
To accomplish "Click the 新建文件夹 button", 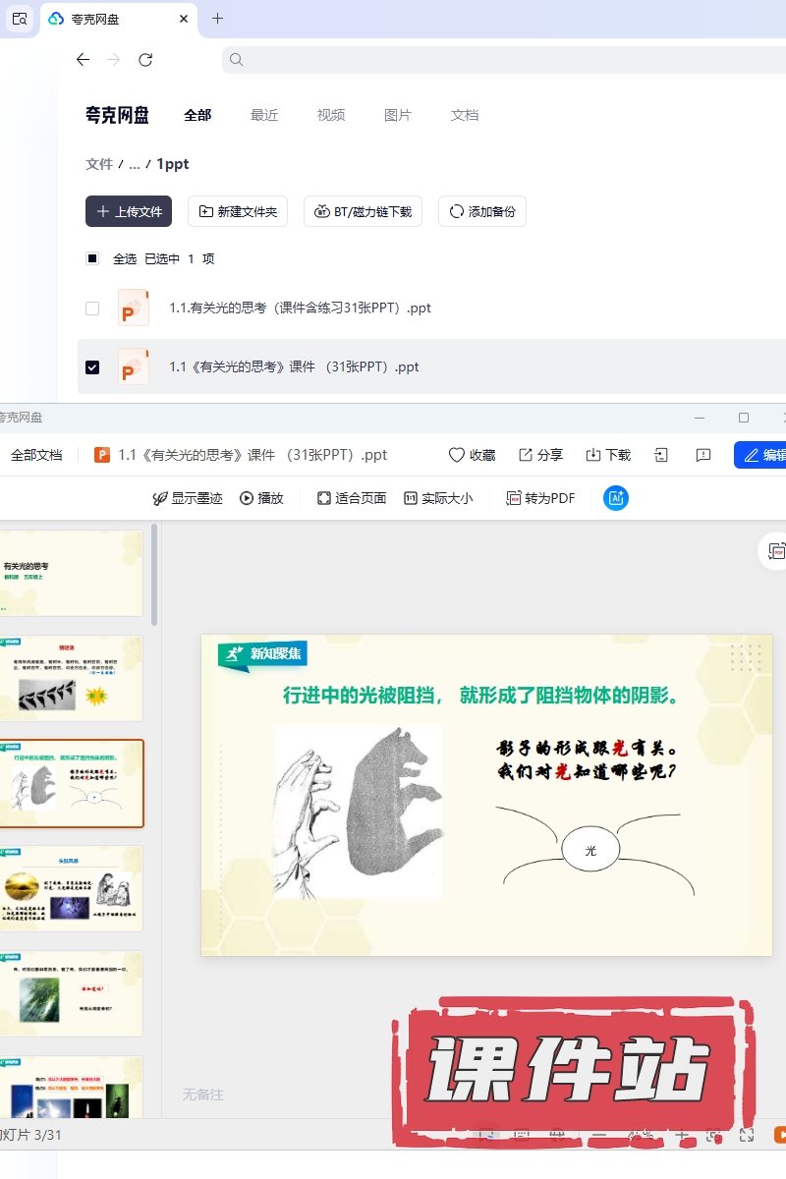I will pyautogui.click(x=238, y=211).
